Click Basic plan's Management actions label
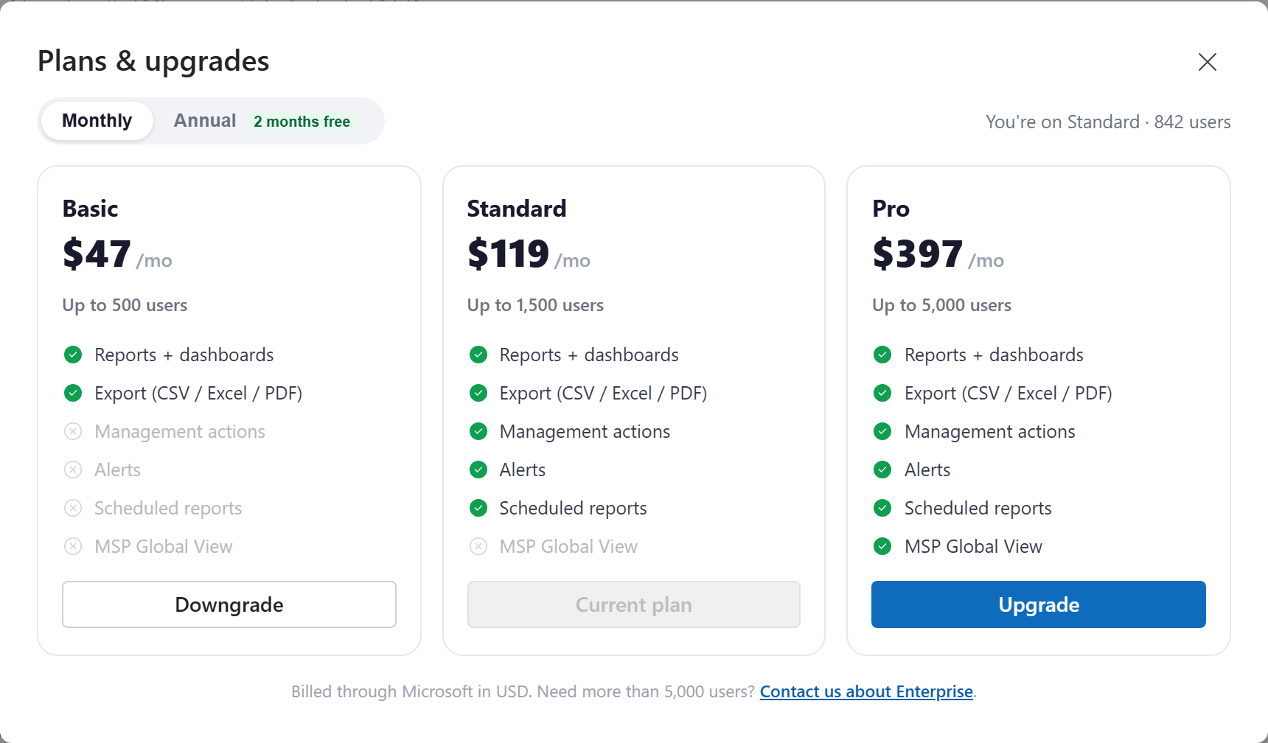 (180, 432)
